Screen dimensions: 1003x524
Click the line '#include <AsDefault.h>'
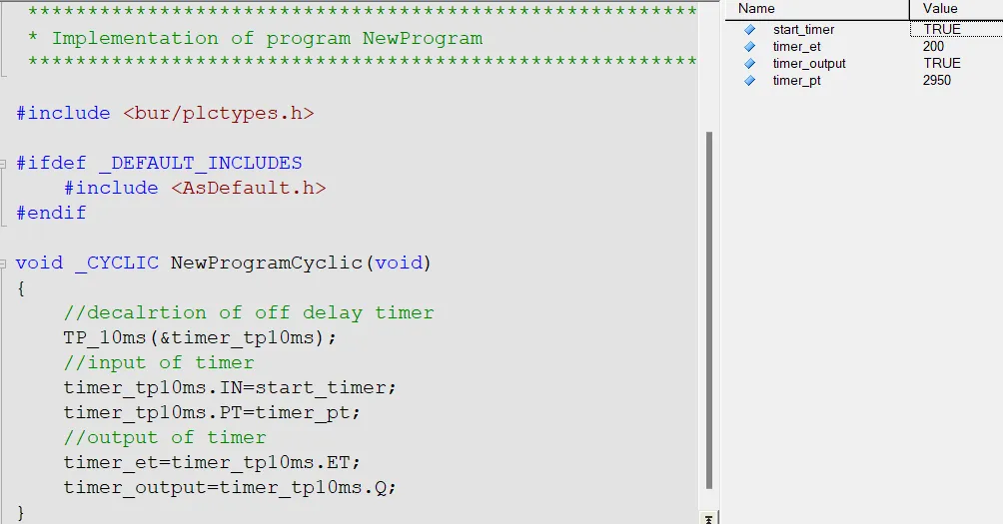(195, 188)
